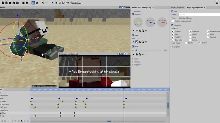Uncheck inherit Scale
The image size is (220, 123).
click(x=173, y=34)
